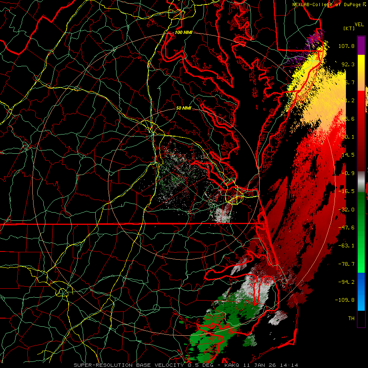Click the 100 NMI range ring label

(x=184, y=32)
